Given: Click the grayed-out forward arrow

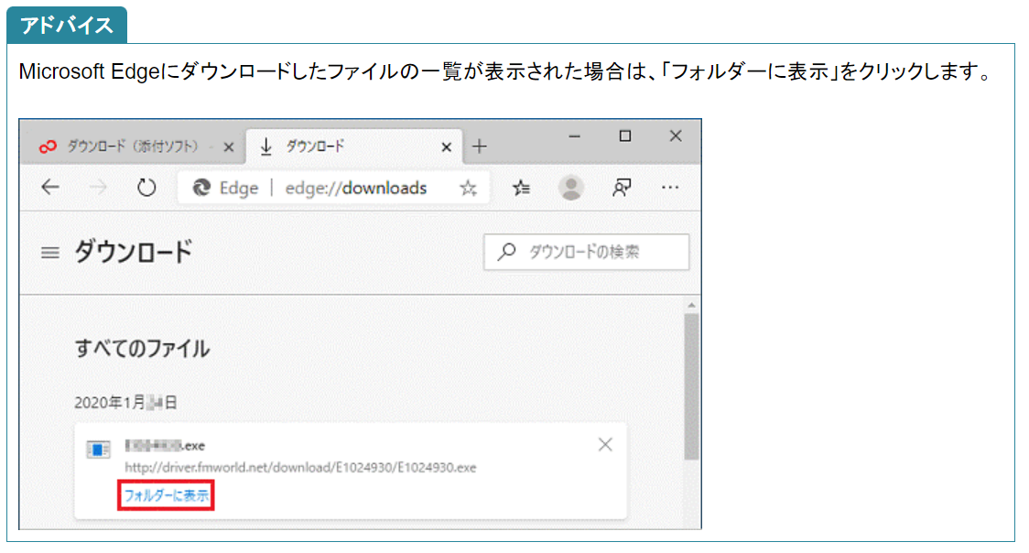Looking at the screenshot, I should [98, 188].
